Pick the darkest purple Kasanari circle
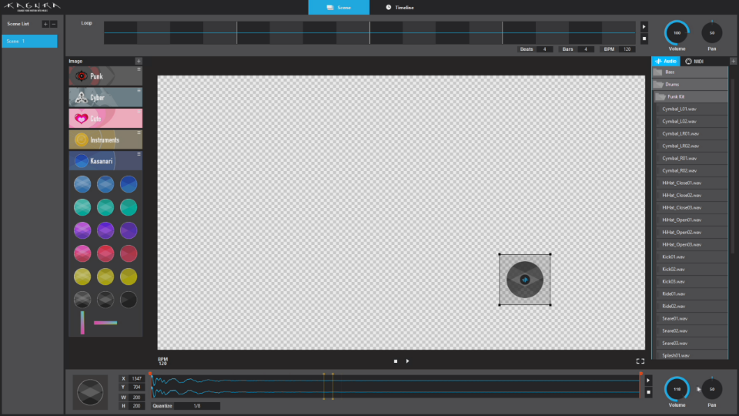739x416 pixels. coord(129,230)
